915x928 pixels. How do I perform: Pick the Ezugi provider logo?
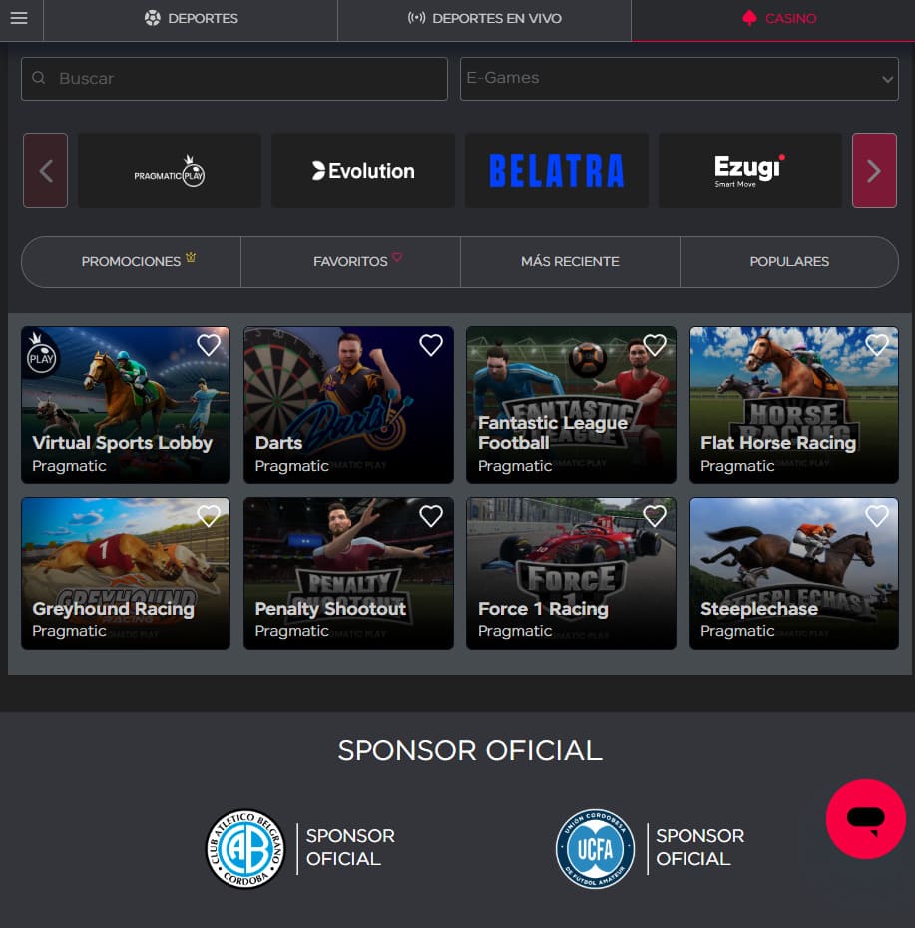pos(749,171)
